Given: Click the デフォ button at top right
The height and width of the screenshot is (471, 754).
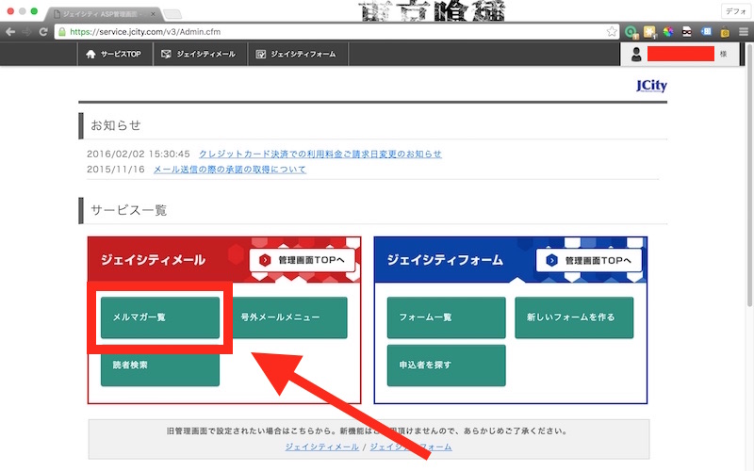Looking at the screenshot, I should coord(736,11).
